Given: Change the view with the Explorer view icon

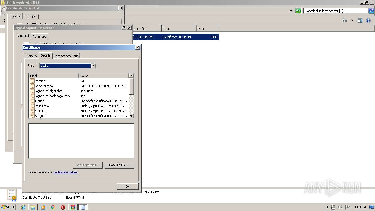Looking at the screenshot, I should coord(345,21).
